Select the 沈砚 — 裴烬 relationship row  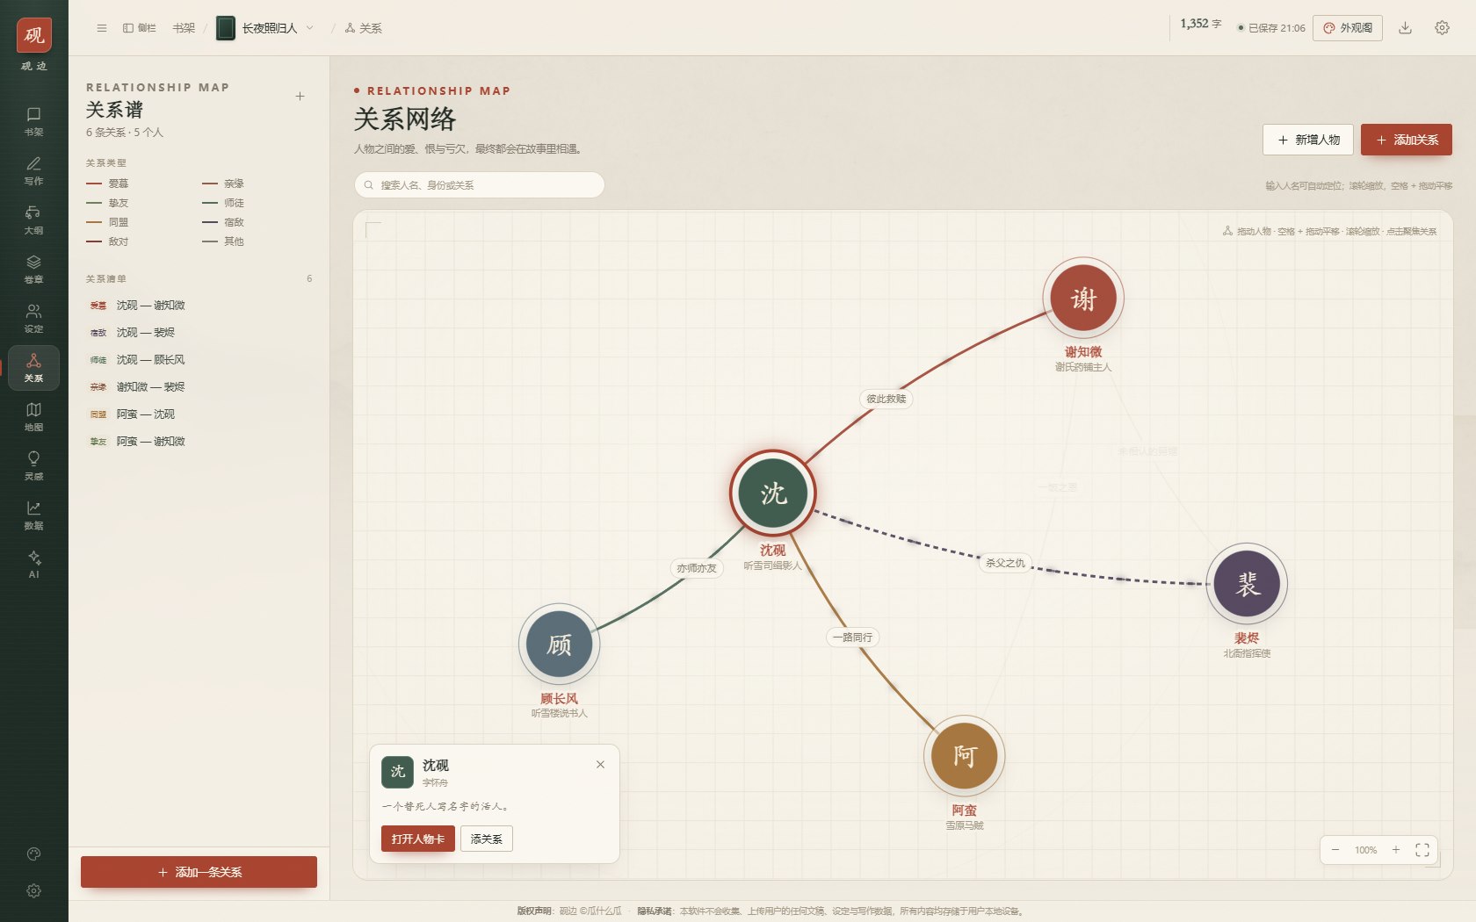point(199,332)
